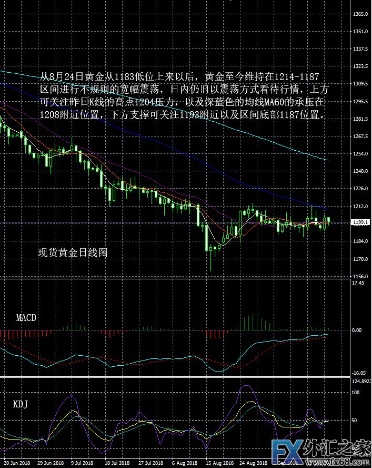The image size is (372, 468).
Task: Click the 15 Aug 2018 date label
Action: pyautogui.click(x=219, y=464)
